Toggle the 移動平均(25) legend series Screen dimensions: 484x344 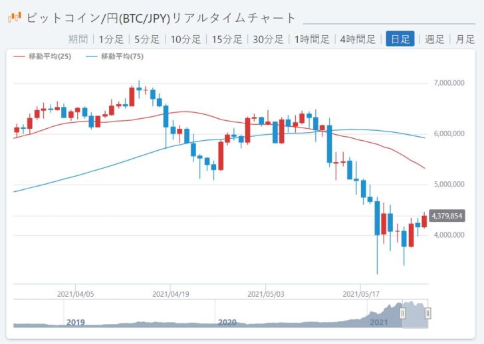43,56
